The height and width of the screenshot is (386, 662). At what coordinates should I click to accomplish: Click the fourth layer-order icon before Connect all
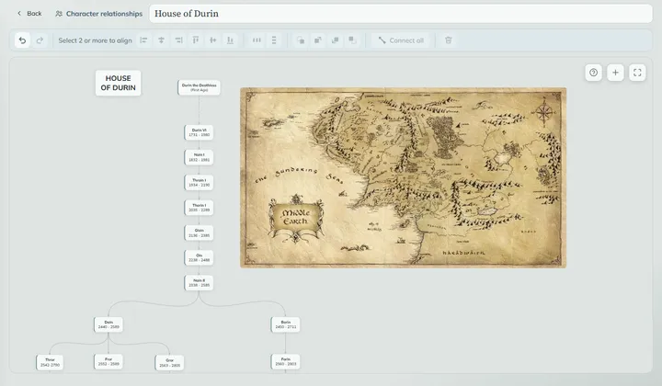pyautogui.click(x=352, y=40)
